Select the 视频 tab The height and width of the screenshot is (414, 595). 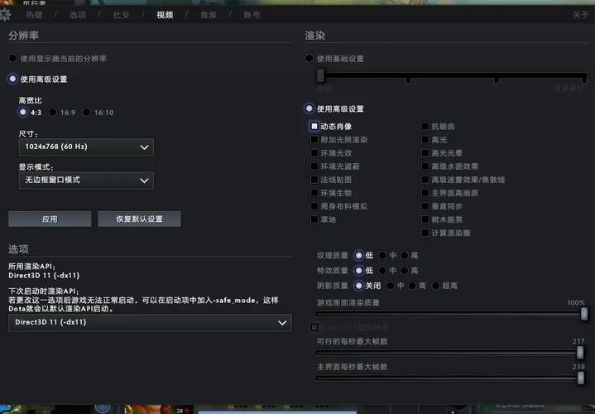click(x=165, y=15)
